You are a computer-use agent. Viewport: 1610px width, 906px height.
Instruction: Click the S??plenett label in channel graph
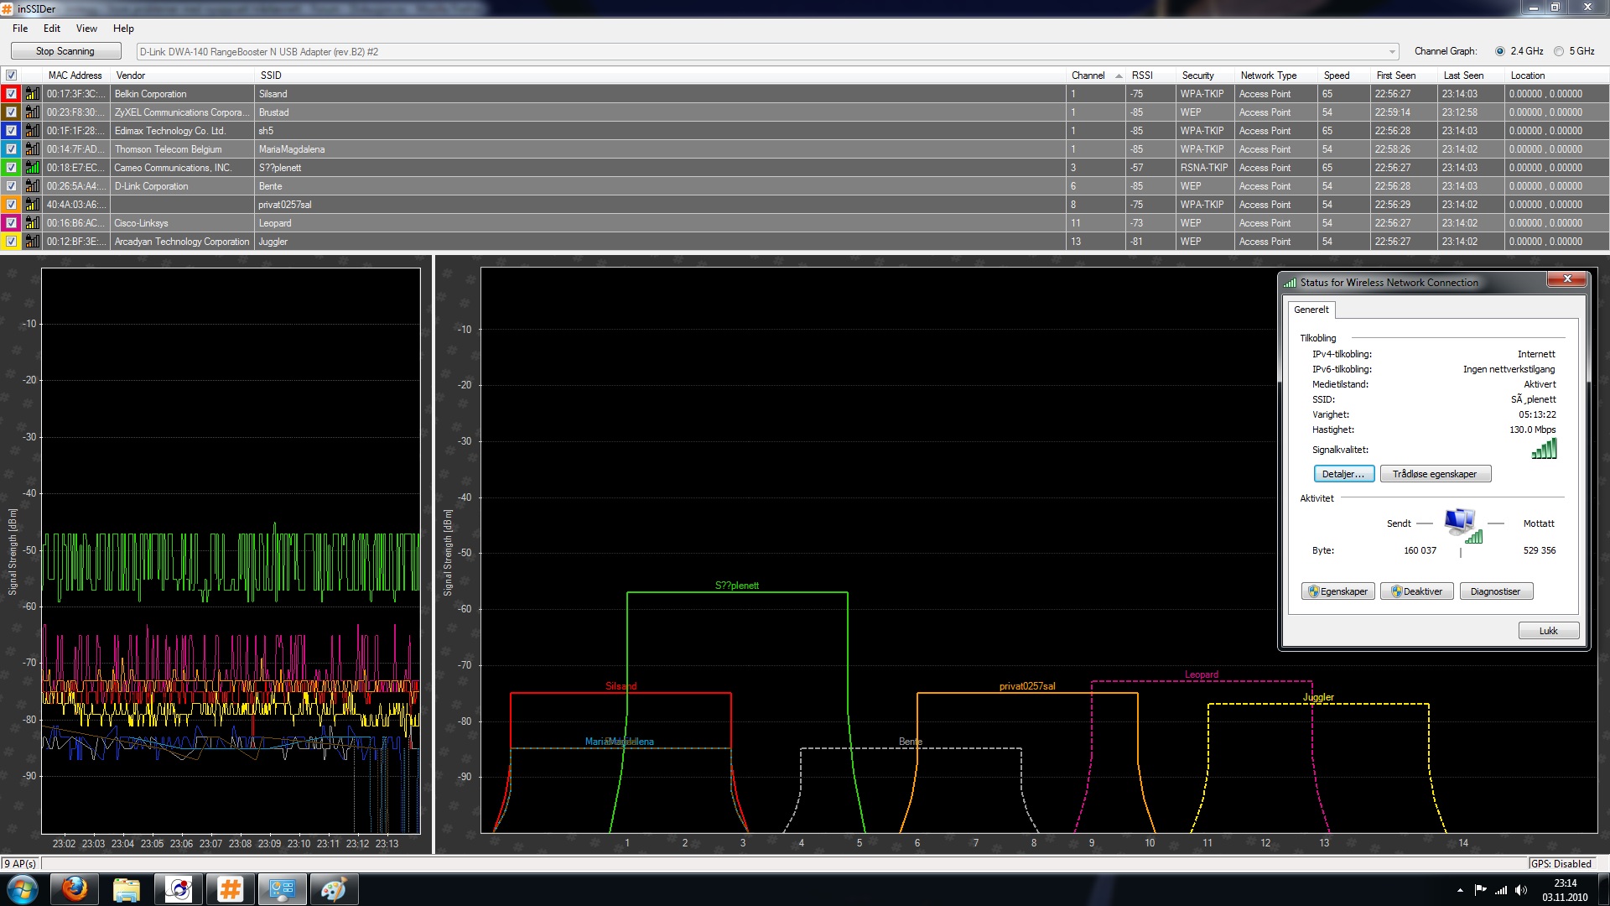(x=736, y=586)
